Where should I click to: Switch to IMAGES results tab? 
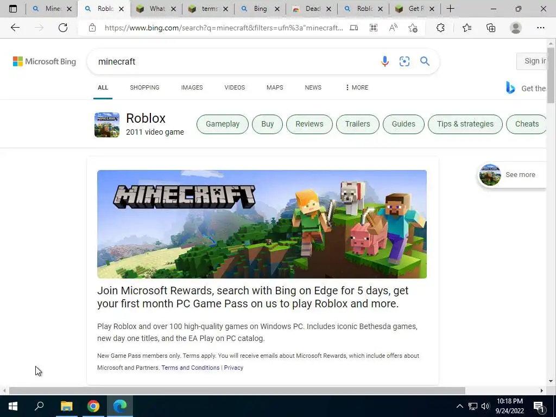click(192, 87)
